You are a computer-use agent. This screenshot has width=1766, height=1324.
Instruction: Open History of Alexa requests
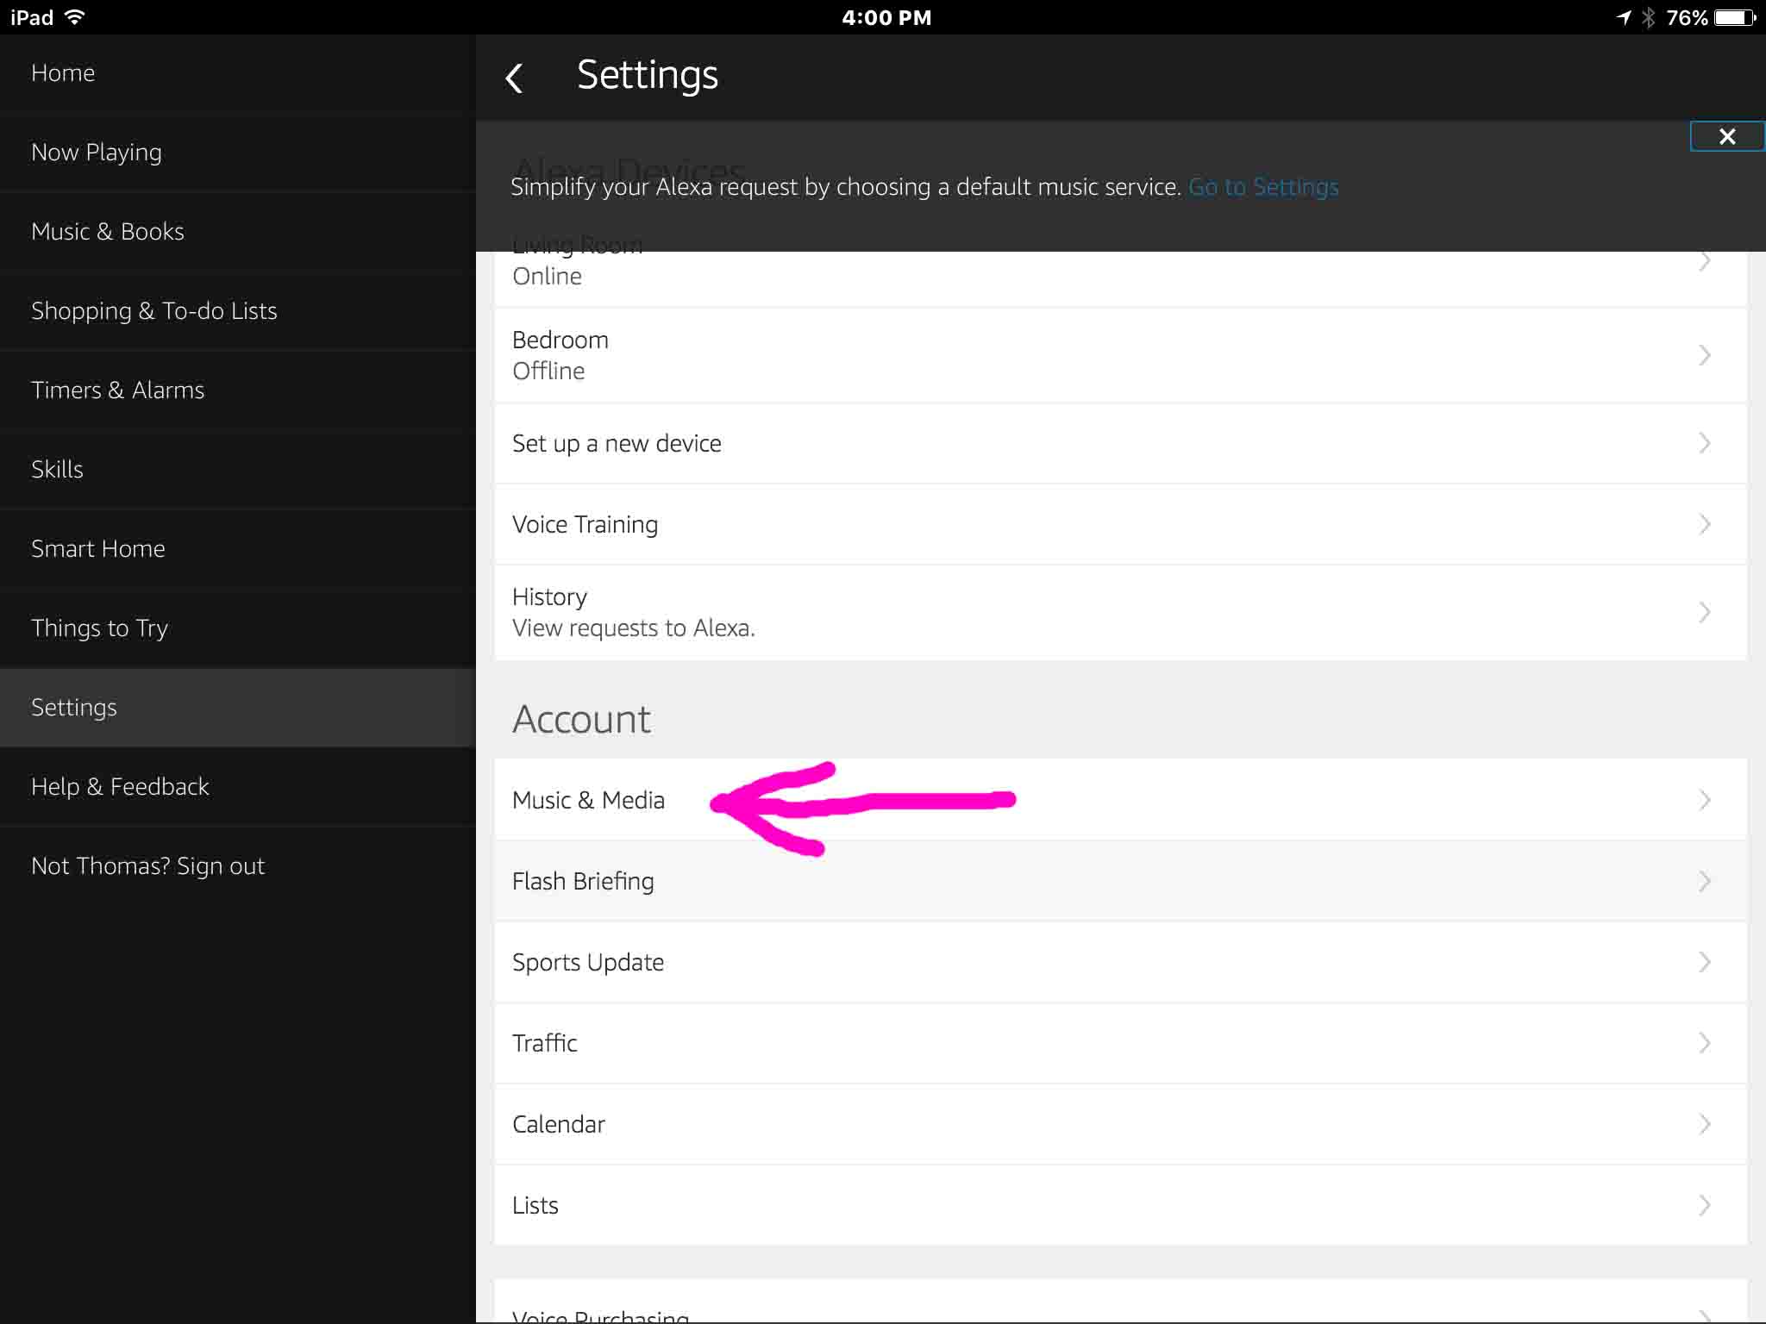[x=1121, y=613]
